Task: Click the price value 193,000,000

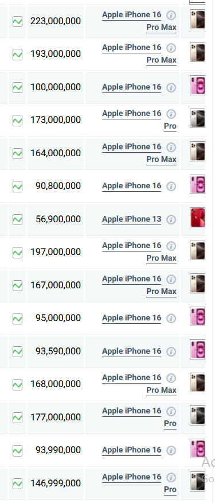Action: tap(56, 54)
